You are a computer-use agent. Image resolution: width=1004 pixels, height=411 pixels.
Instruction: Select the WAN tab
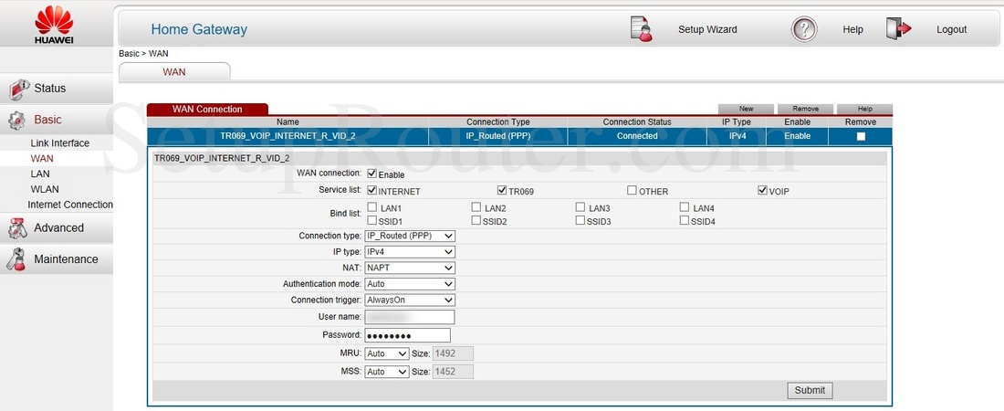tap(174, 72)
